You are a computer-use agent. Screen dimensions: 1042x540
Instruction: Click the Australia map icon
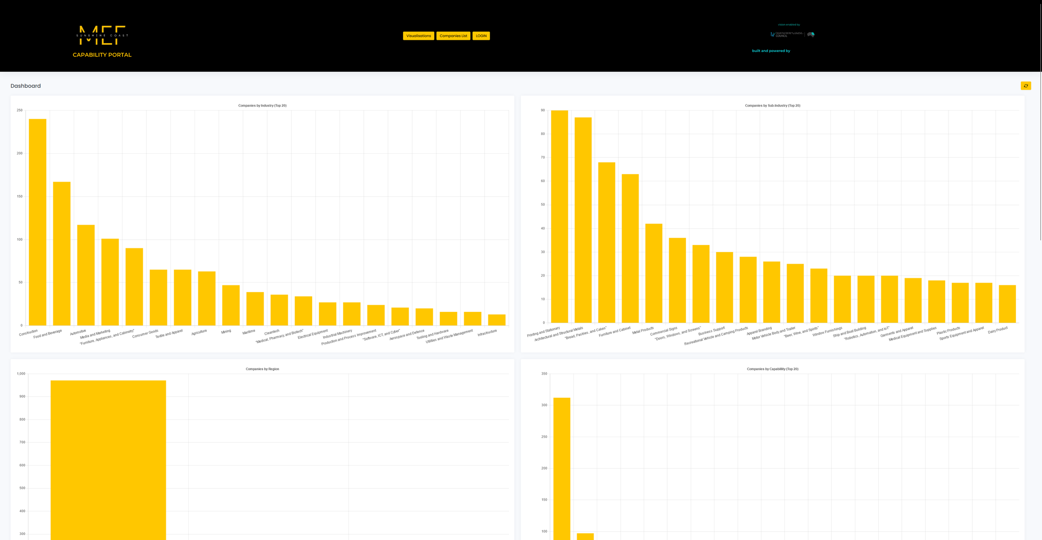[811, 34]
